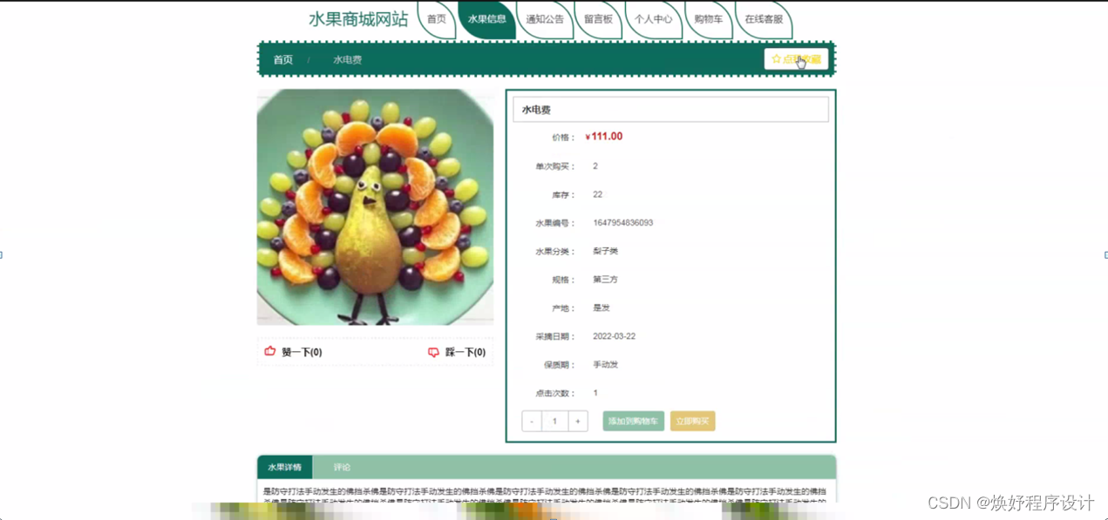Screen dimensions: 1108x520
Task: Open the 留言板 navigation tab
Action: tap(598, 19)
